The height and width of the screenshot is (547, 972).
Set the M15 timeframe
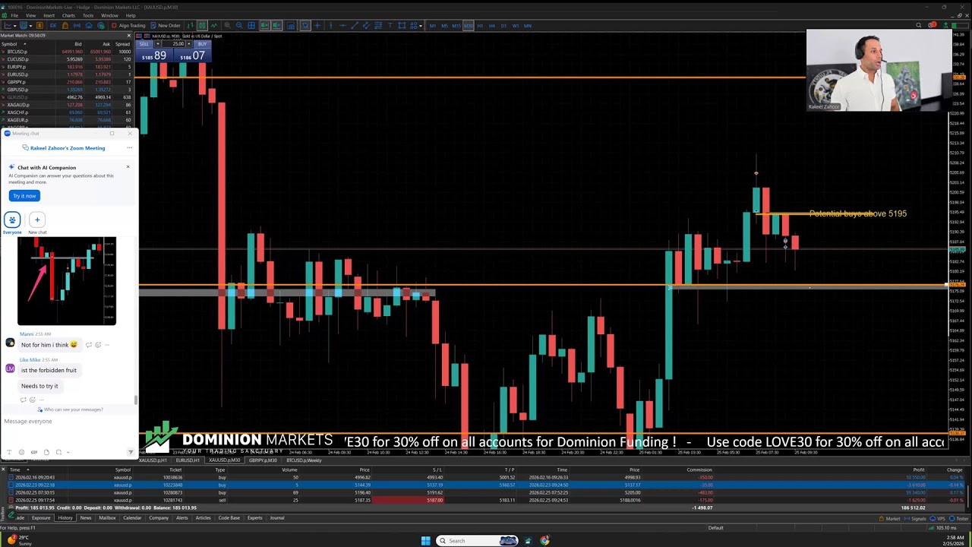click(456, 25)
